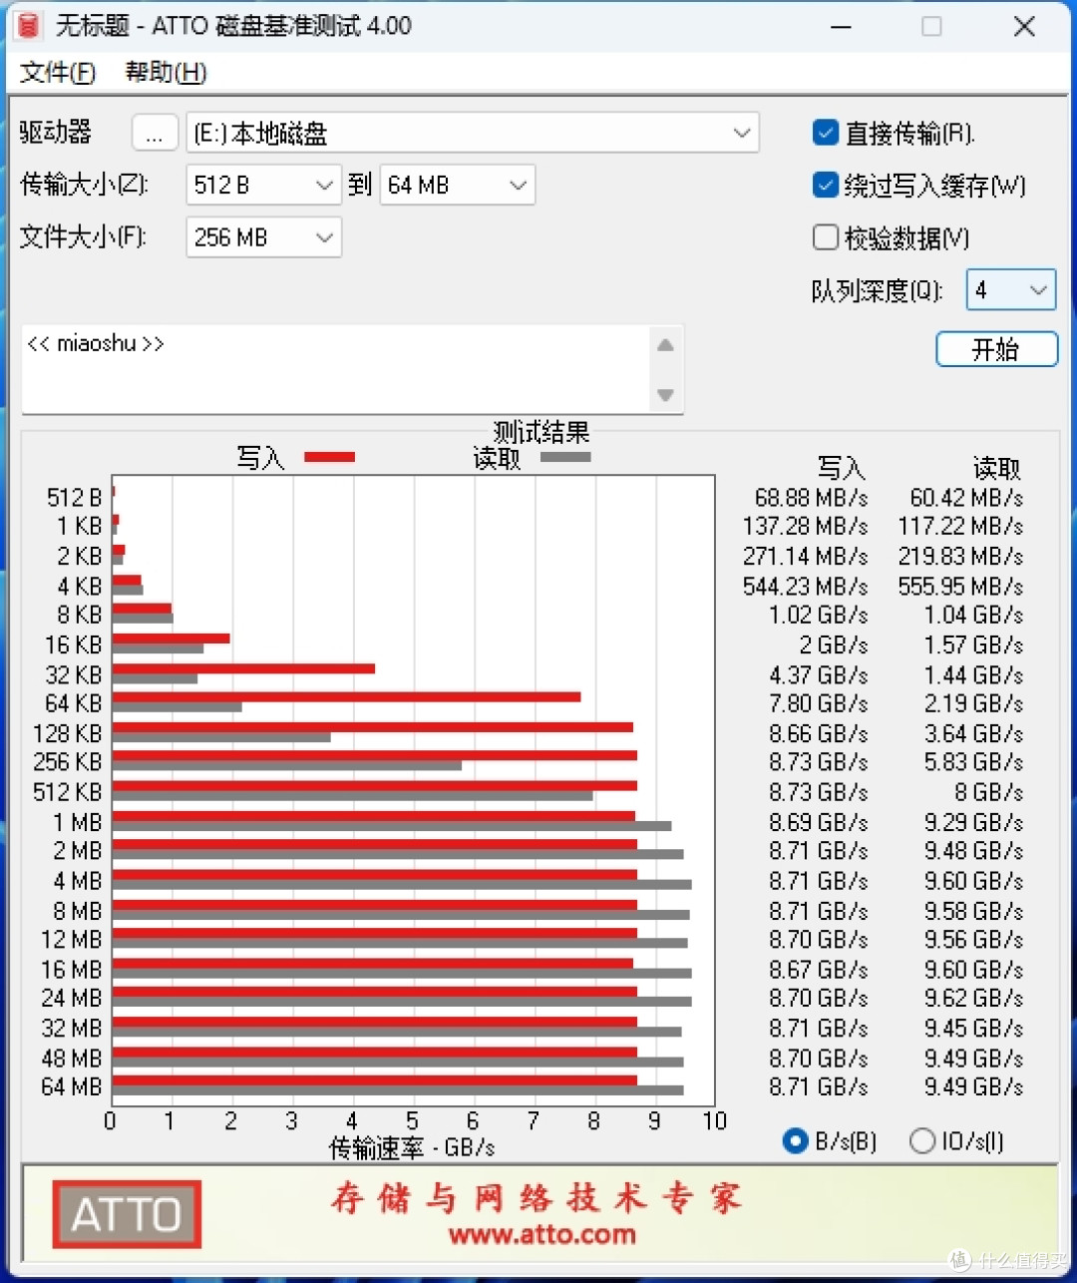Click the description box scroll up arrow
1077x1283 pixels.
coord(665,345)
